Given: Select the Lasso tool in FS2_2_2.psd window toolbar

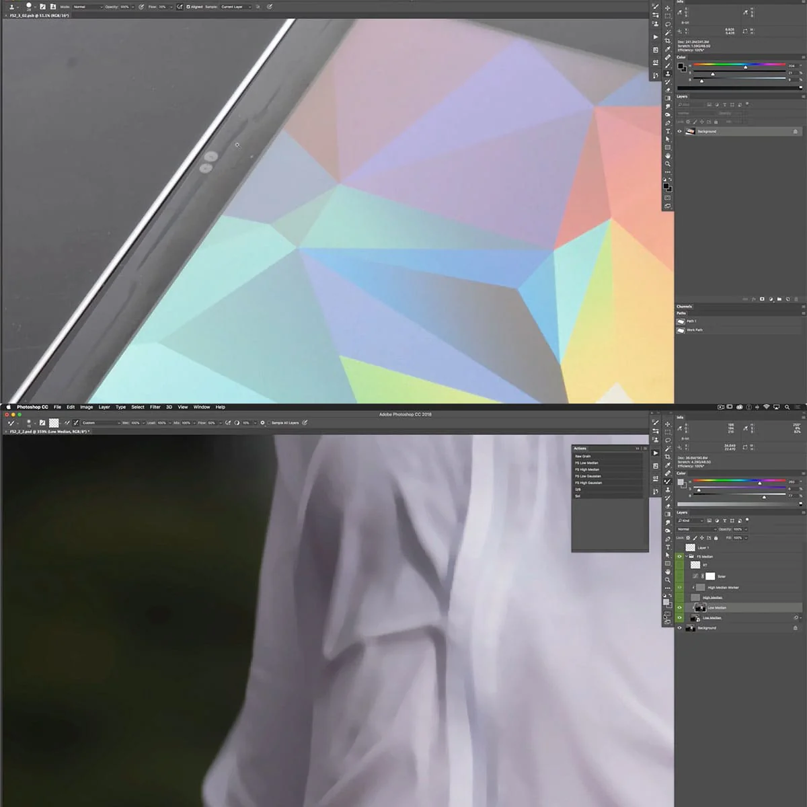Looking at the screenshot, I should pos(668,440).
